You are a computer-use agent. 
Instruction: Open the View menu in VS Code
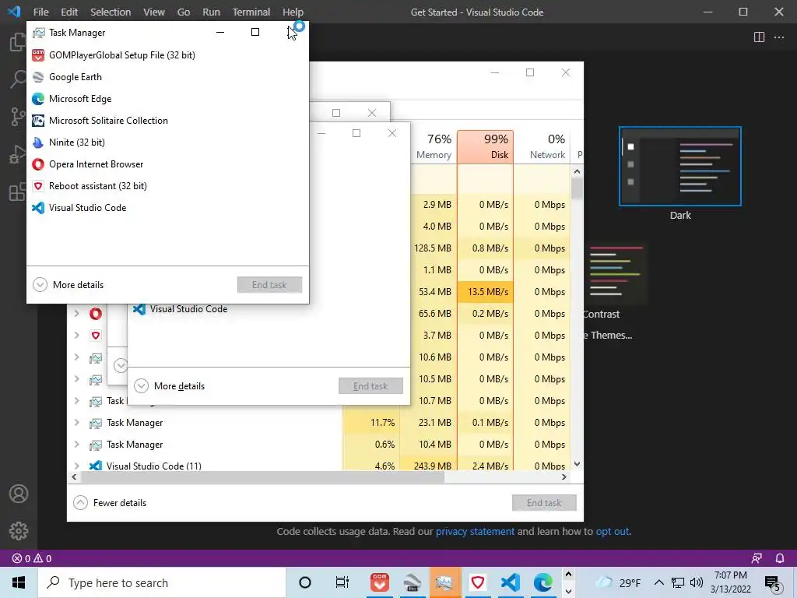pyautogui.click(x=153, y=12)
